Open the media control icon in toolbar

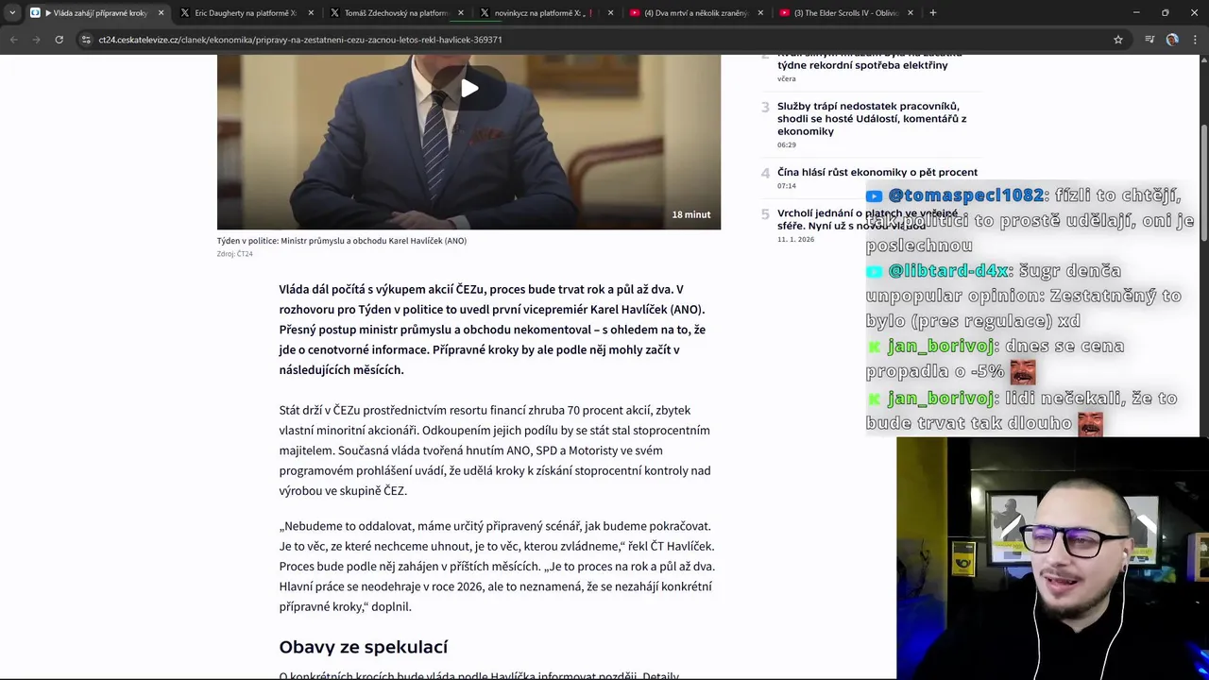coord(1149,40)
